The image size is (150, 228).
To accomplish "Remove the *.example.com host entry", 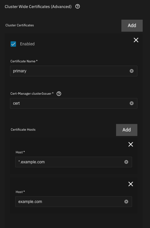I will point(131,144).
